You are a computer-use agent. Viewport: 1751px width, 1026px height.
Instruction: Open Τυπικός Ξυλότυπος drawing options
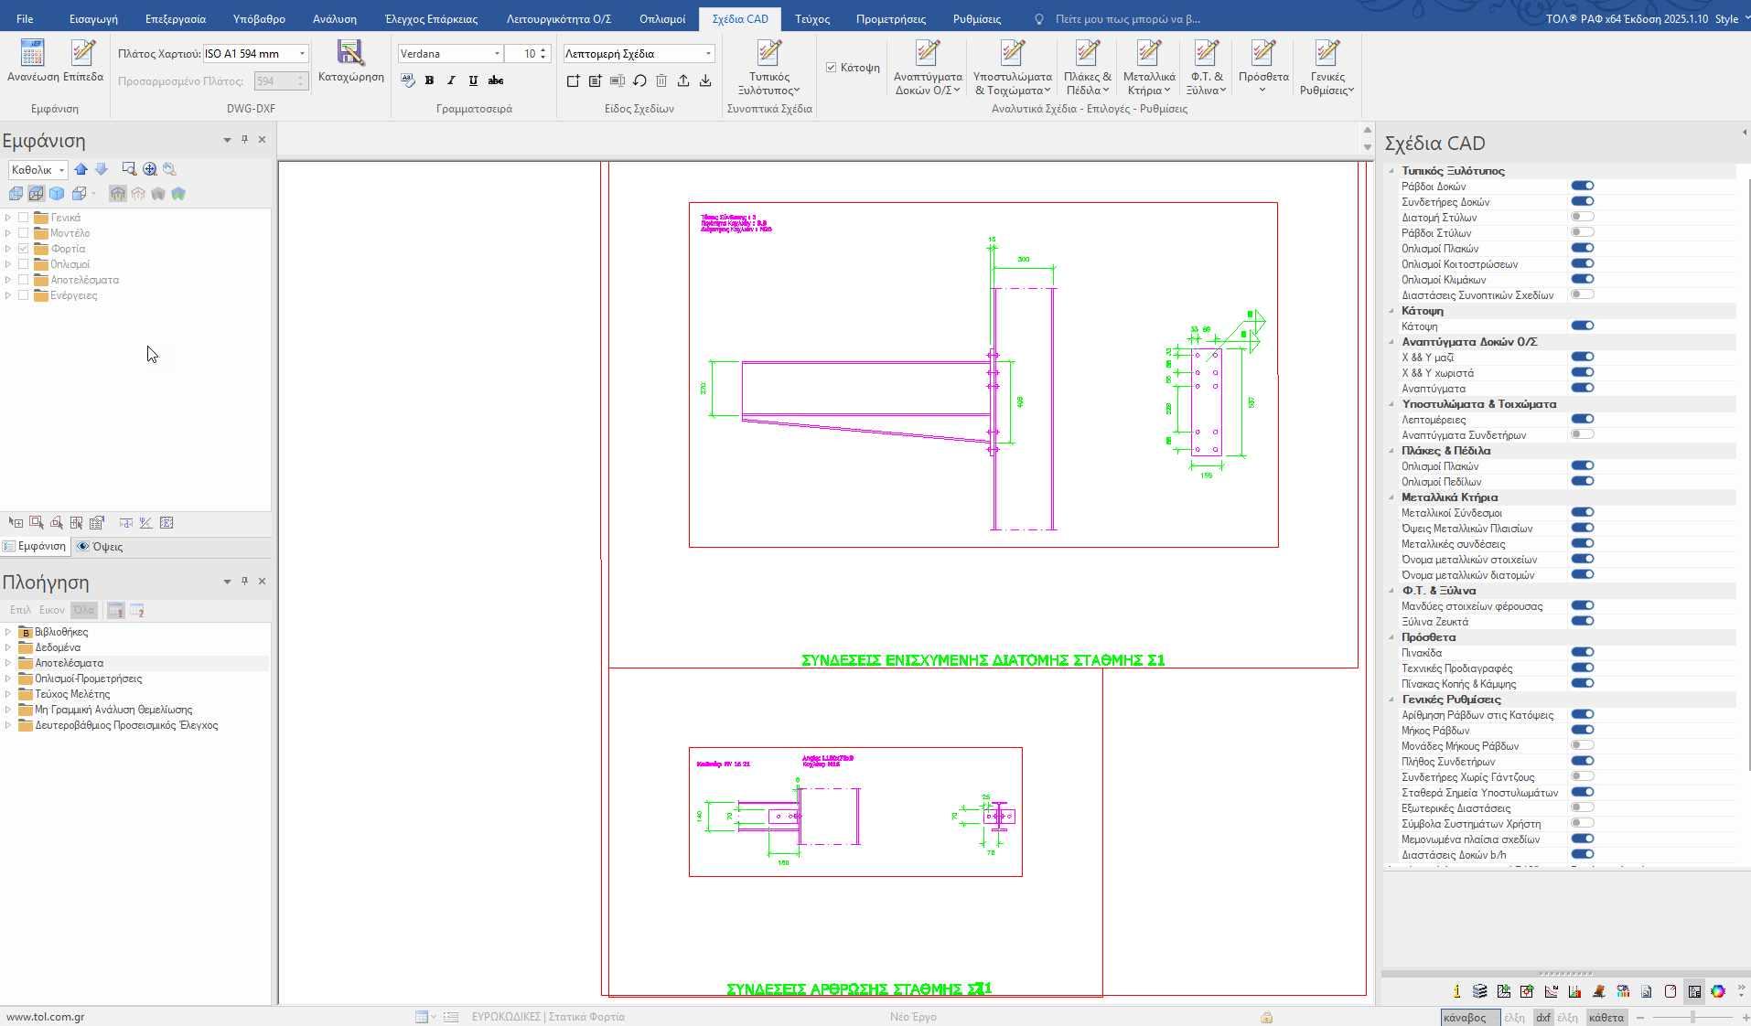click(x=768, y=68)
